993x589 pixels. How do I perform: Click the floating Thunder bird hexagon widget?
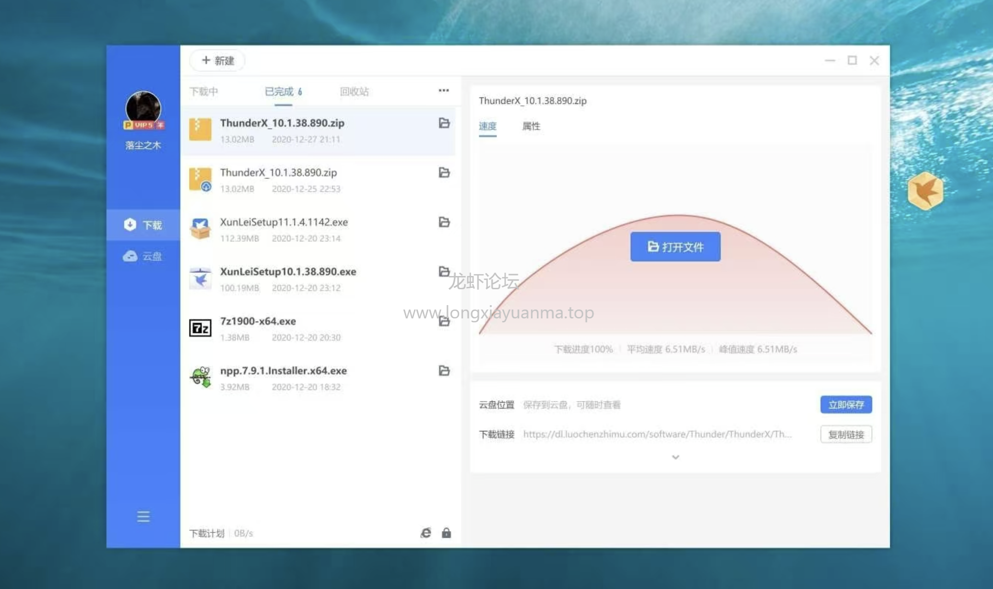[925, 191]
